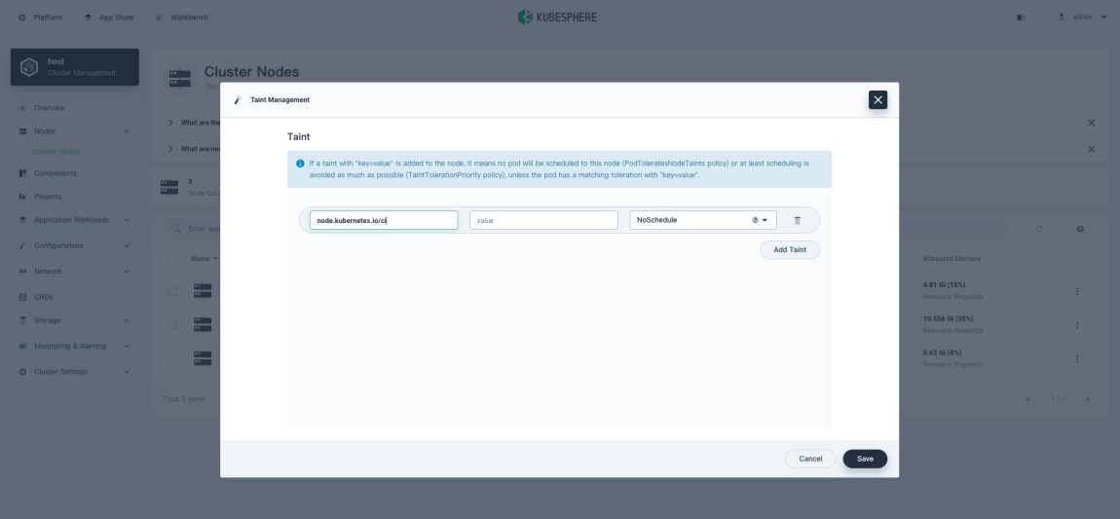Click the KubeSphere logo
The image size is (1120, 519).
pyautogui.click(x=560, y=18)
